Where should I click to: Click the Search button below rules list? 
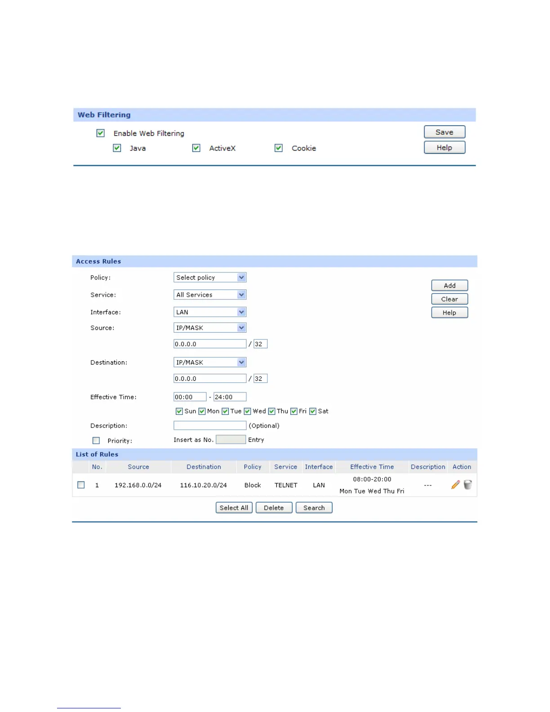[x=314, y=507]
